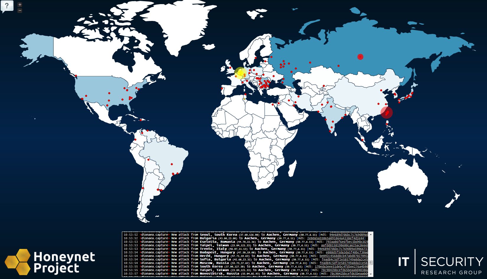
Task: Open md5 link for Moscow, Russia attack
Action: (344, 263)
